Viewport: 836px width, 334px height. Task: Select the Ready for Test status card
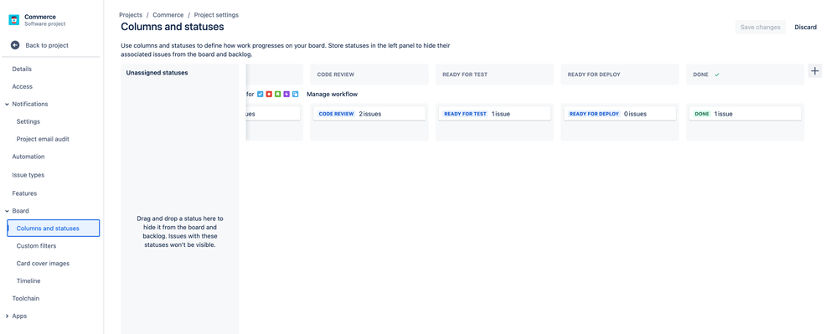coord(494,114)
